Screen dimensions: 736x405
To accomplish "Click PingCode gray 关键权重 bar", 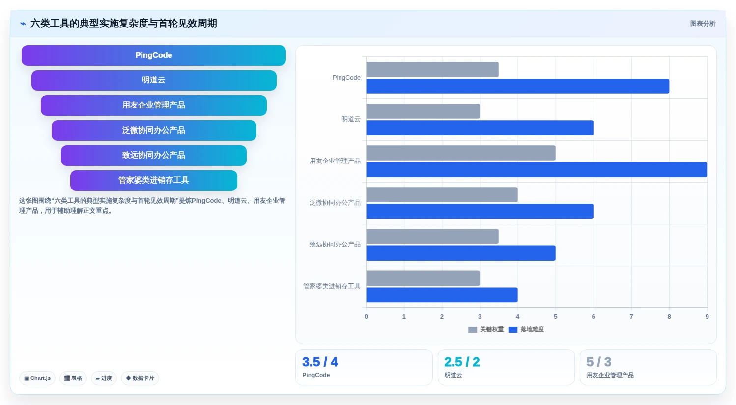I will coord(432,69).
